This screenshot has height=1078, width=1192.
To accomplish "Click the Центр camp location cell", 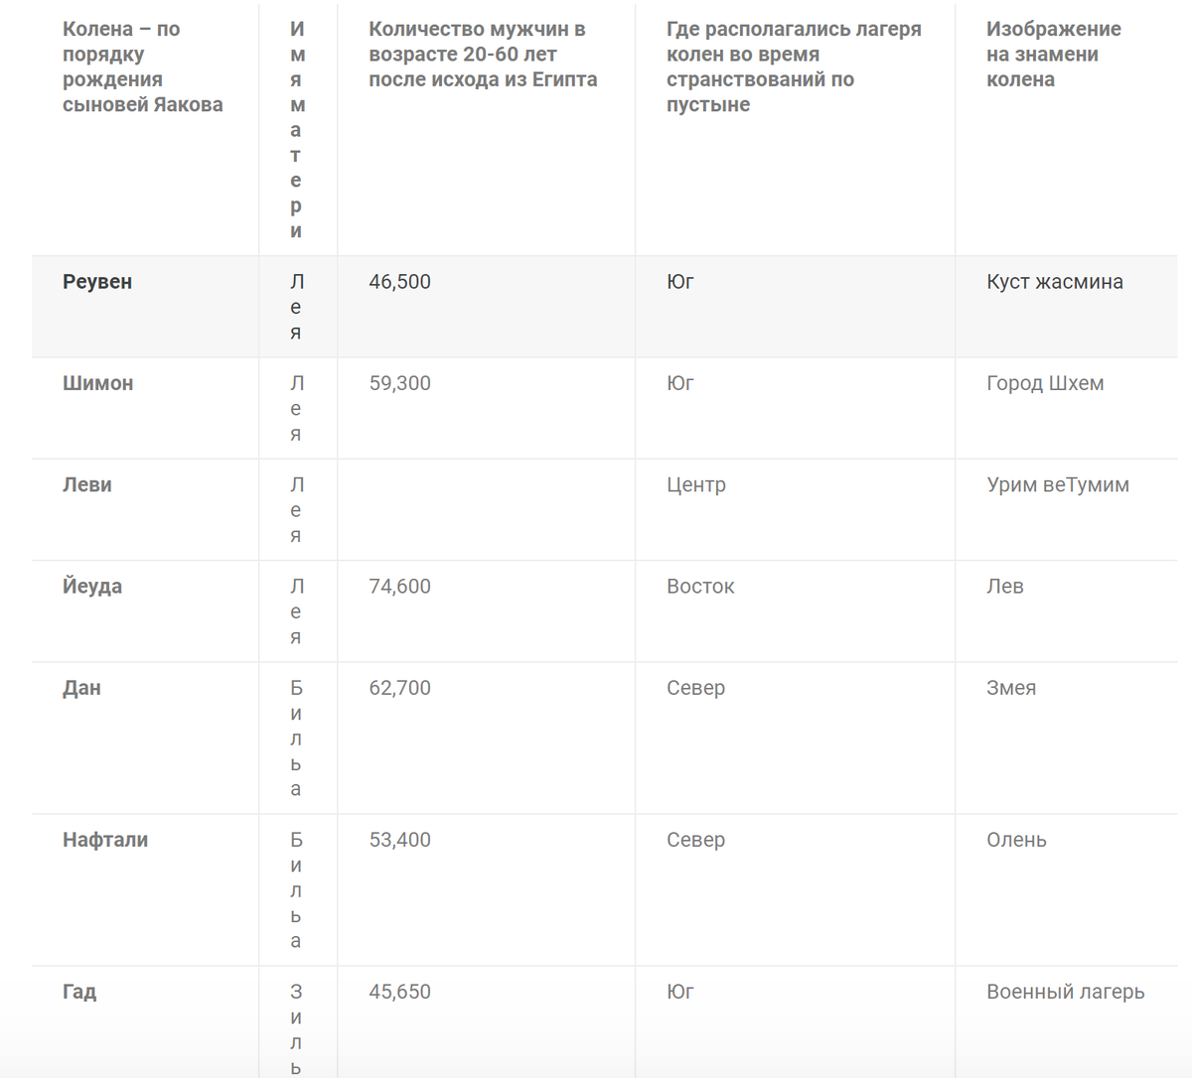I will [695, 485].
